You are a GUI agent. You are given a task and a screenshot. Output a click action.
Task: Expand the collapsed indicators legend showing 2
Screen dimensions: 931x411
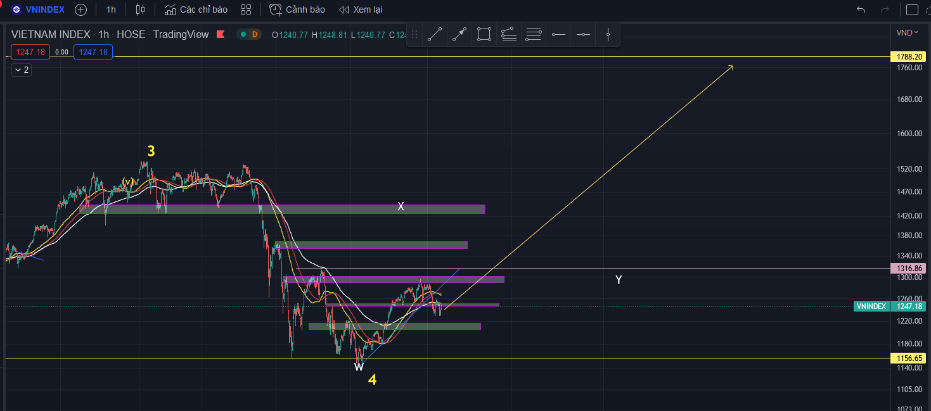pyautogui.click(x=22, y=70)
